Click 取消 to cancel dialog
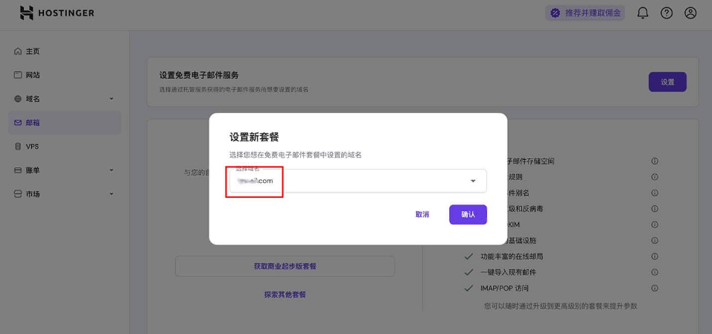Viewport: 712px width, 334px height. coord(422,214)
